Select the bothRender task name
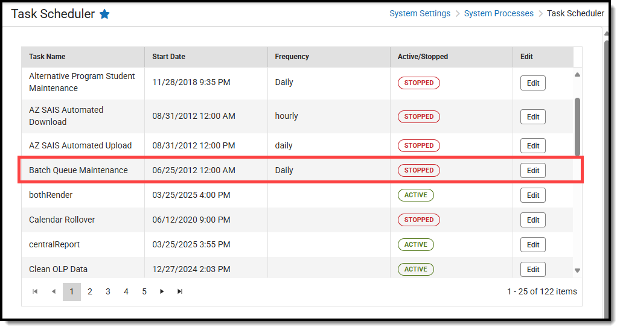The height and width of the screenshot is (330, 620). point(51,195)
